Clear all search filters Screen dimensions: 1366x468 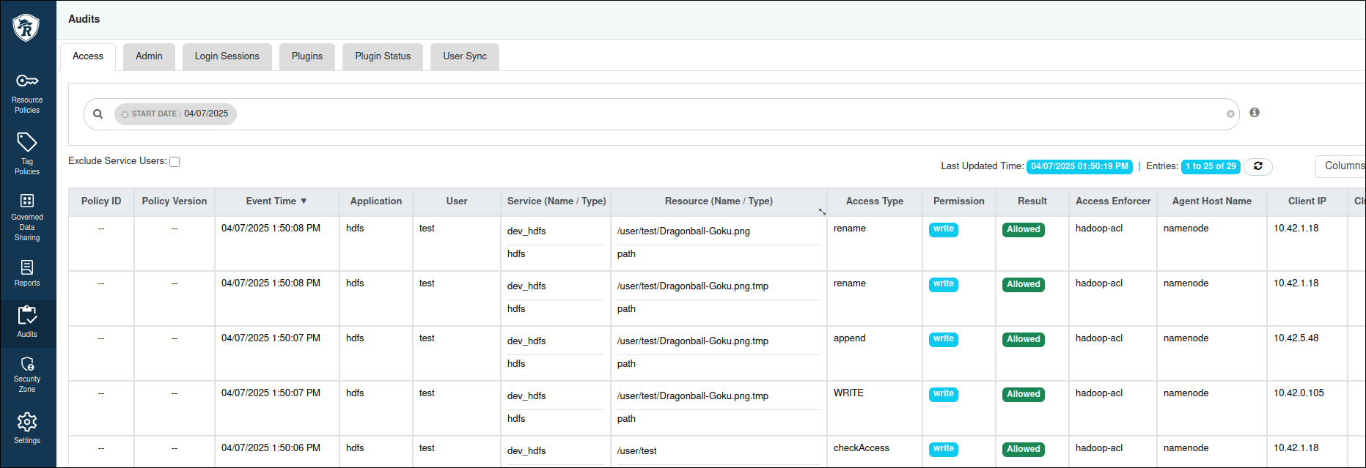point(1230,114)
